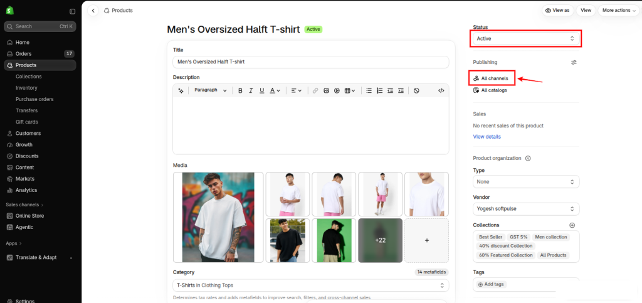The height and width of the screenshot is (303, 642).
Task: Toggle bold formatting in description
Action: tap(240, 90)
